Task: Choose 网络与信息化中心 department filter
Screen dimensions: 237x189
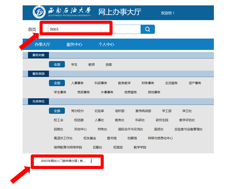Action: tap(160, 138)
